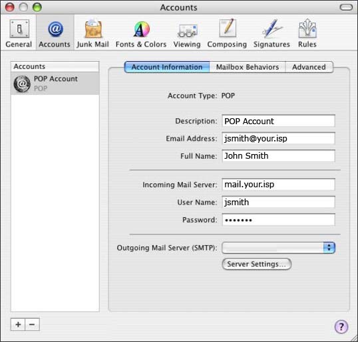Open Fonts & Colors preferences

(x=141, y=33)
